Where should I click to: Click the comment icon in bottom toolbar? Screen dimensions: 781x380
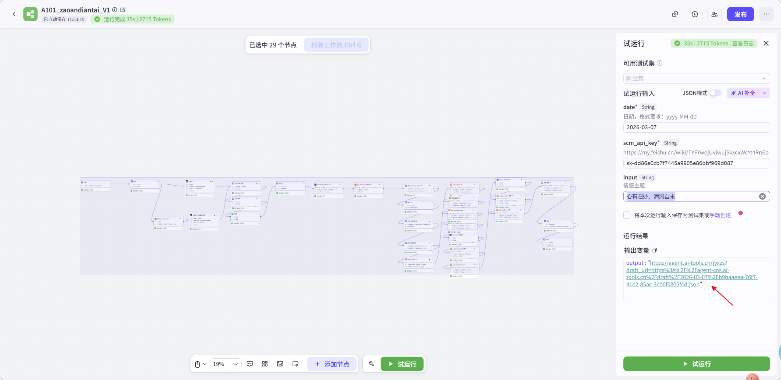(250, 364)
